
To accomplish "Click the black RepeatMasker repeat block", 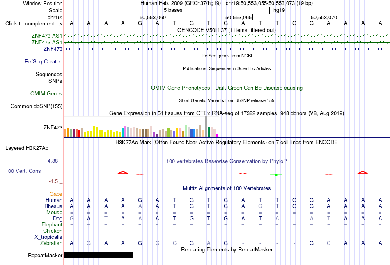I will coord(98,255).
